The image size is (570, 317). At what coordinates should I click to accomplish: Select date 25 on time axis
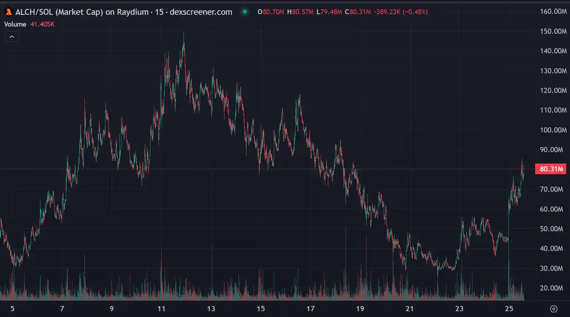[509, 309]
